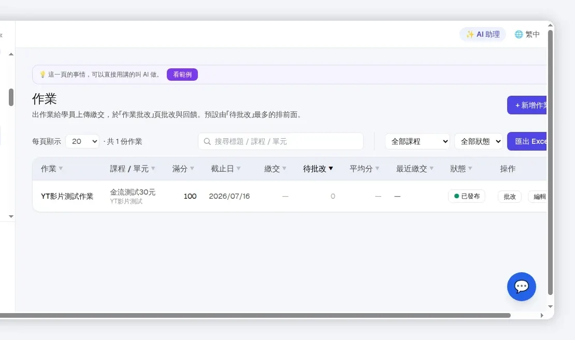The image size is (575, 340).
Task: Open the 全部狀態 filter dropdown
Action: click(479, 141)
